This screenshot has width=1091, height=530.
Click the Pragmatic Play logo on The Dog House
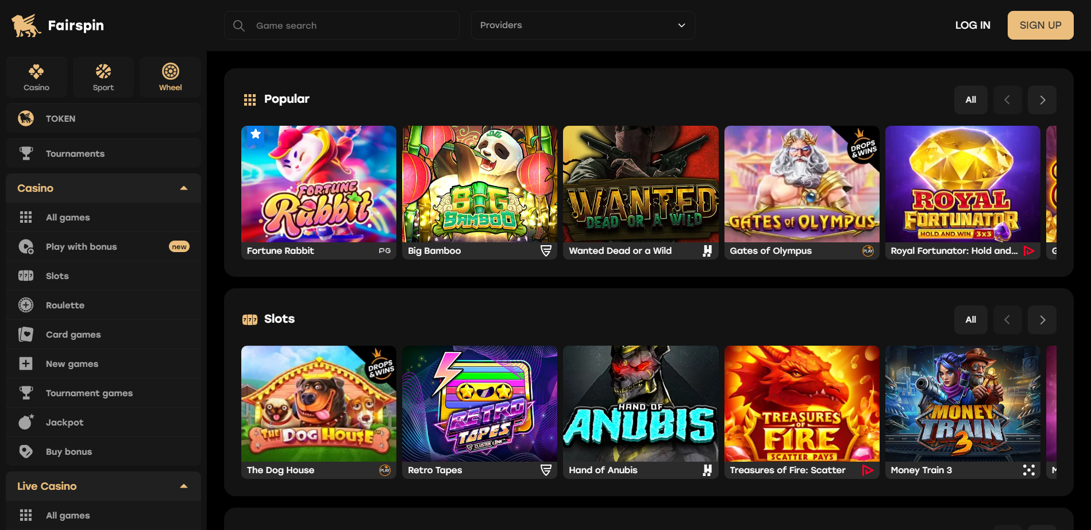pos(385,470)
